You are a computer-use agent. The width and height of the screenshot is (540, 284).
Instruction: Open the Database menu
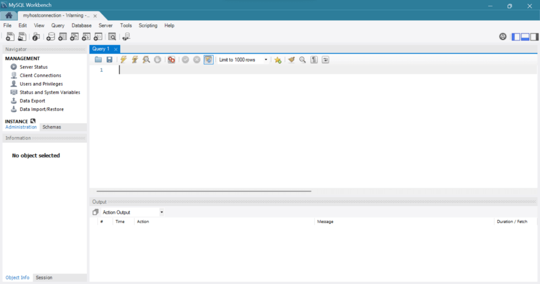coord(82,25)
